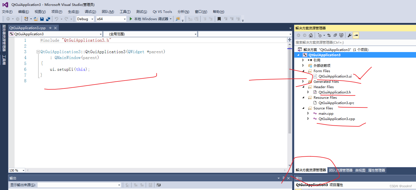
Task: Click the collapse all icon in Solution Explorer
Action: point(335,35)
